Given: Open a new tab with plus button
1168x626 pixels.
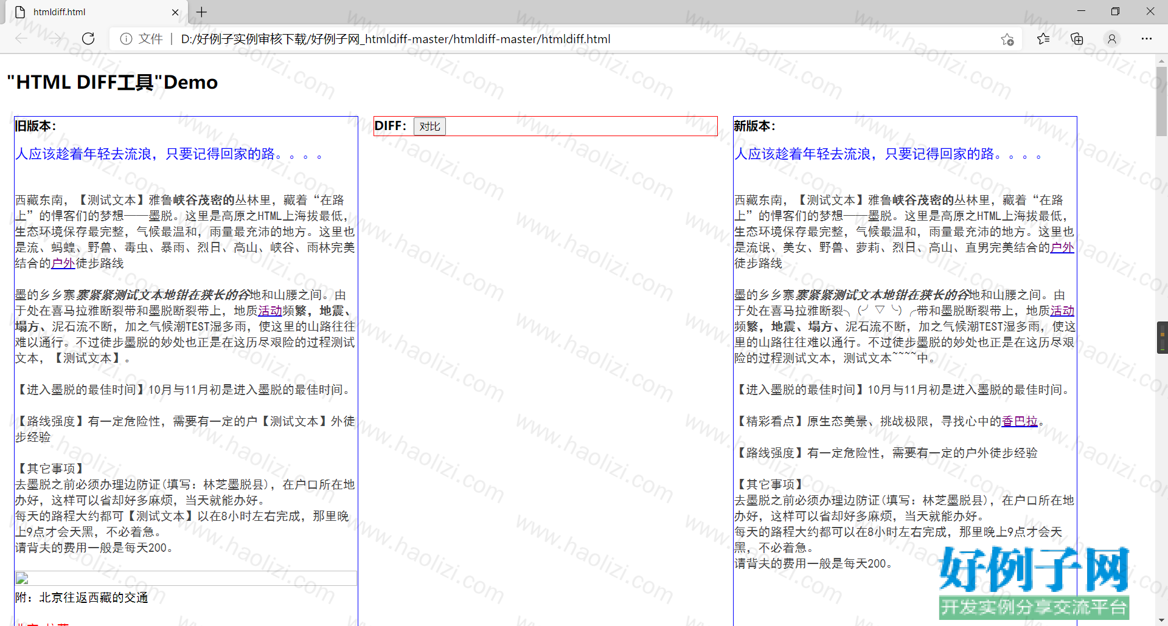Looking at the screenshot, I should pos(202,12).
